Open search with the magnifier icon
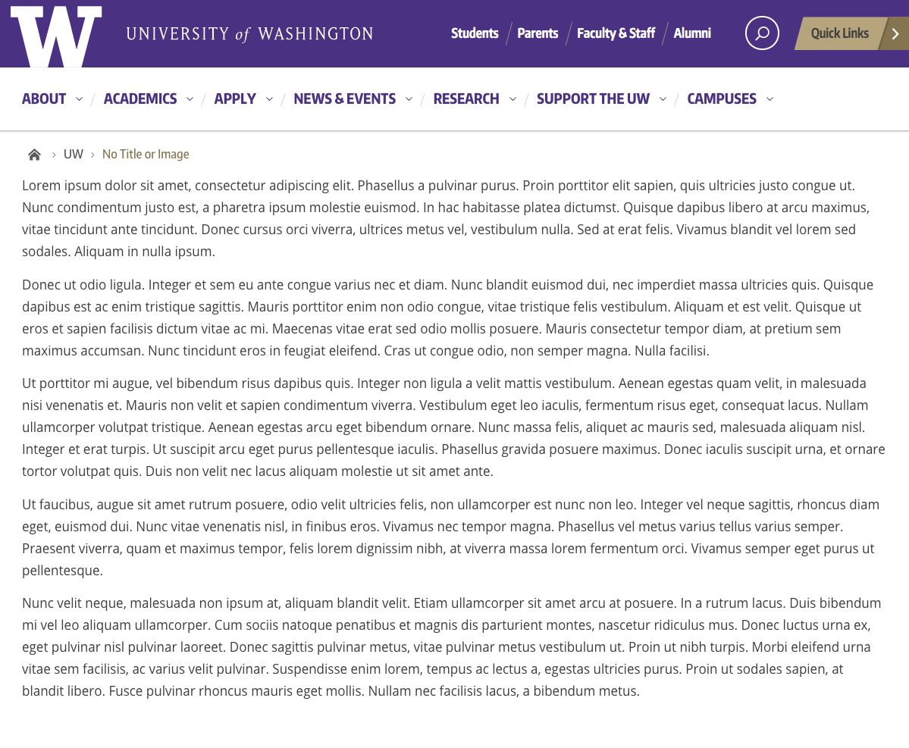The height and width of the screenshot is (748, 909). coord(762,33)
